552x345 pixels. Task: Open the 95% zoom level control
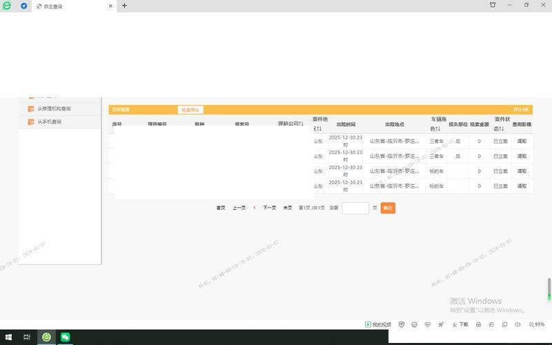coord(537,324)
